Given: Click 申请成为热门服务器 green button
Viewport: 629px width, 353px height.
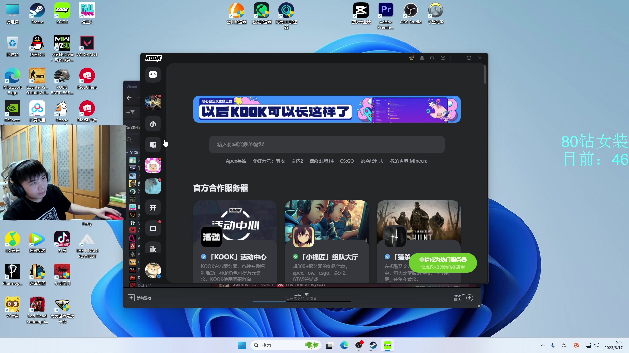Looking at the screenshot, I should (x=443, y=262).
